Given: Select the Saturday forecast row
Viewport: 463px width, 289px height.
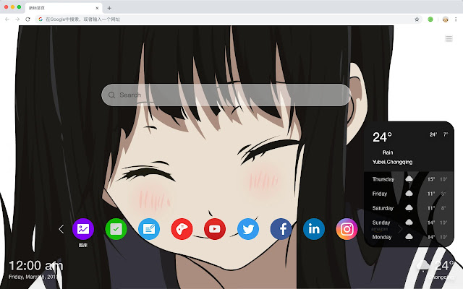Looking at the screenshot, I should pos(409,208).
